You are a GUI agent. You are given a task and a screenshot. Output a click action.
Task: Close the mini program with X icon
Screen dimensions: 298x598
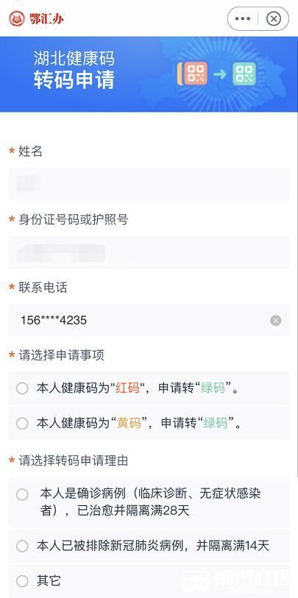tap(274, 18)
